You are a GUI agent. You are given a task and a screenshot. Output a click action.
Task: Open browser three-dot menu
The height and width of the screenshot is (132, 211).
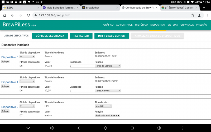coord(207,15)
